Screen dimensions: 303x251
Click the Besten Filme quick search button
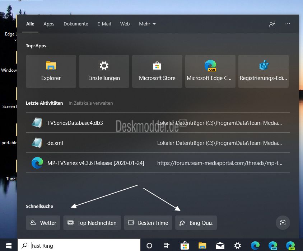148,223
